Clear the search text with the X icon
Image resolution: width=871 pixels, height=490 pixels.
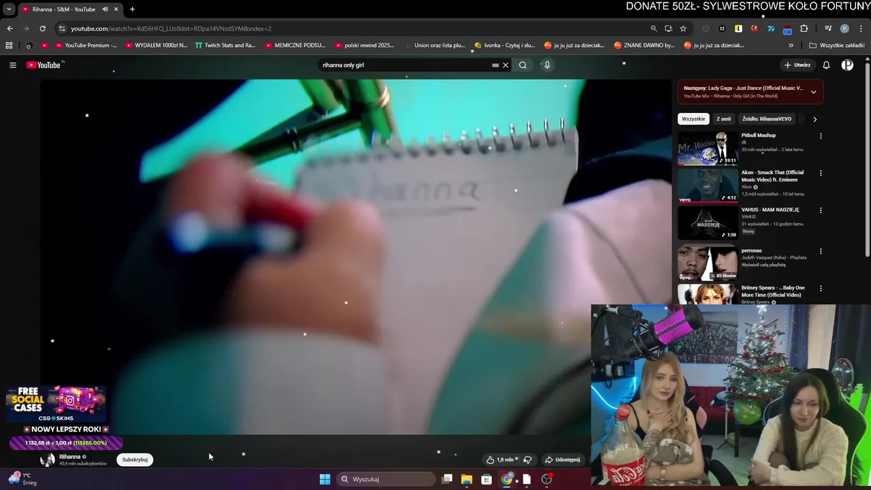coord(506,65)
